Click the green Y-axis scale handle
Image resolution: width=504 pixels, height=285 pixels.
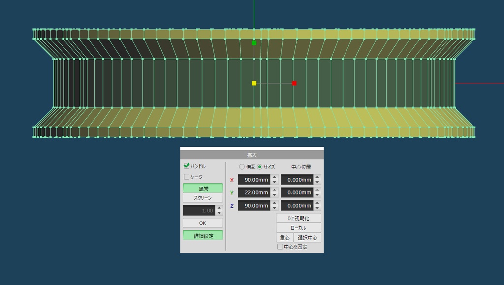[254, 43]
